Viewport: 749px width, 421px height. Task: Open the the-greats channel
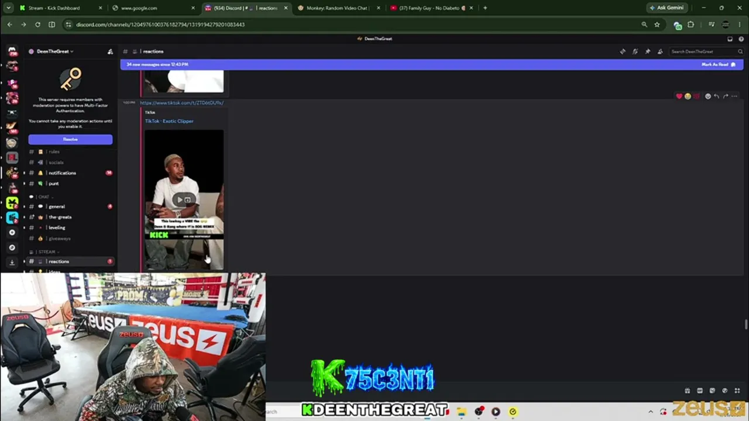pyautogui.click(x=70, y=217)
